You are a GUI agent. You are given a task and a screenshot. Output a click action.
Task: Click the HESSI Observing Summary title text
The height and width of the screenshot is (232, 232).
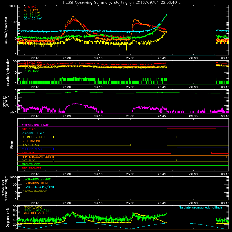tap(123, 2)
